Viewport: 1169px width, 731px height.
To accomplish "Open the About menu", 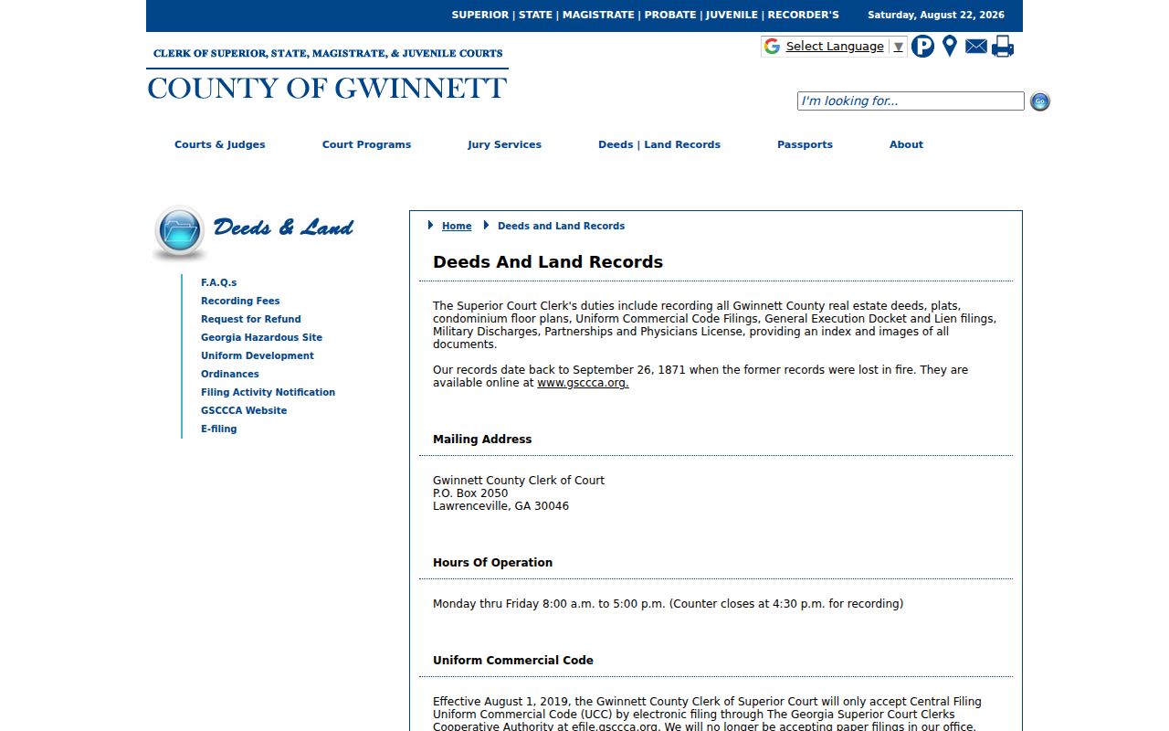I will (906, 144).
